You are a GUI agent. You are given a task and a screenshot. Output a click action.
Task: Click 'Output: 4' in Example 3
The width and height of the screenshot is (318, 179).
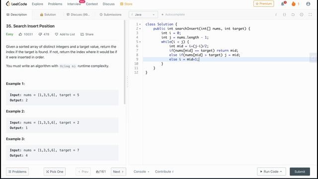tap(19, 156)
